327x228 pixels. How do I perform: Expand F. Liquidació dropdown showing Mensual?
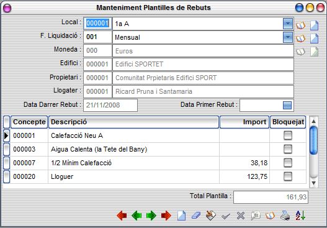pyautogui.click(x=288, y=37)
